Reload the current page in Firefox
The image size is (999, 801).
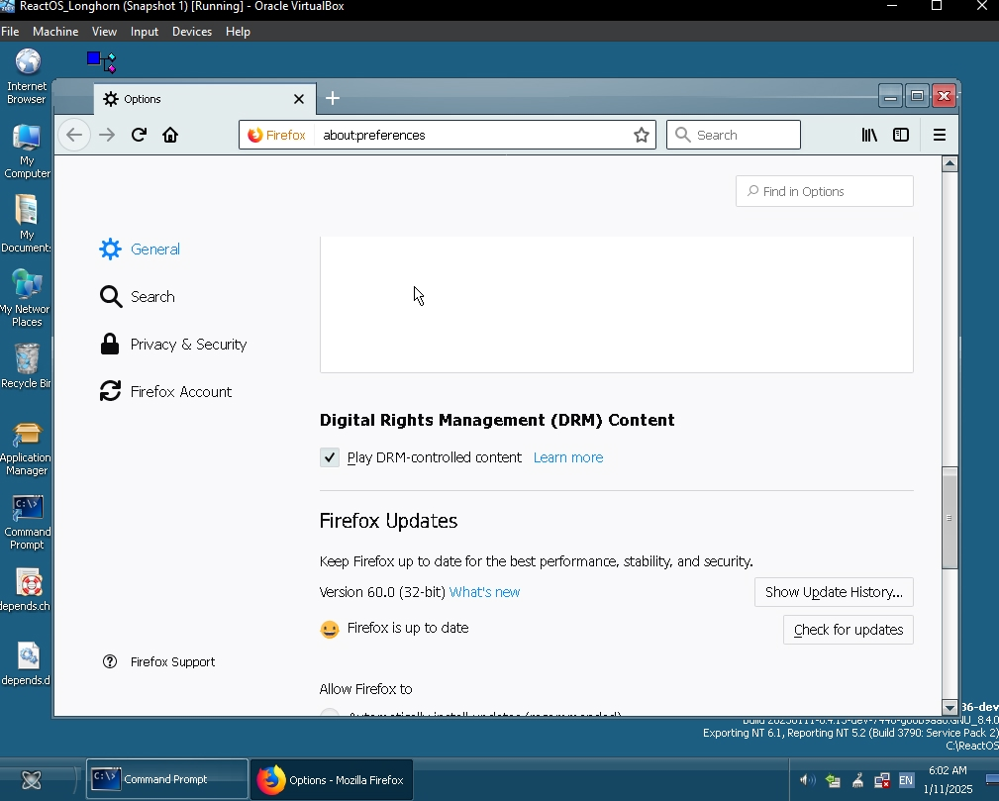click(x=139, y=135)
